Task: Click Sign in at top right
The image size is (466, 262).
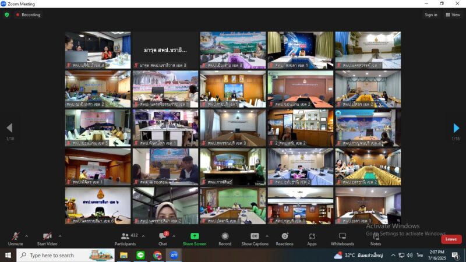Action: coord(431,15)
